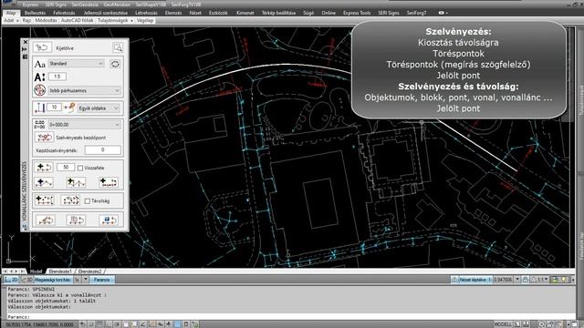Click the Aa text style icon
Viewport: 584px width, 328px height.
click(x=39, y=64)
